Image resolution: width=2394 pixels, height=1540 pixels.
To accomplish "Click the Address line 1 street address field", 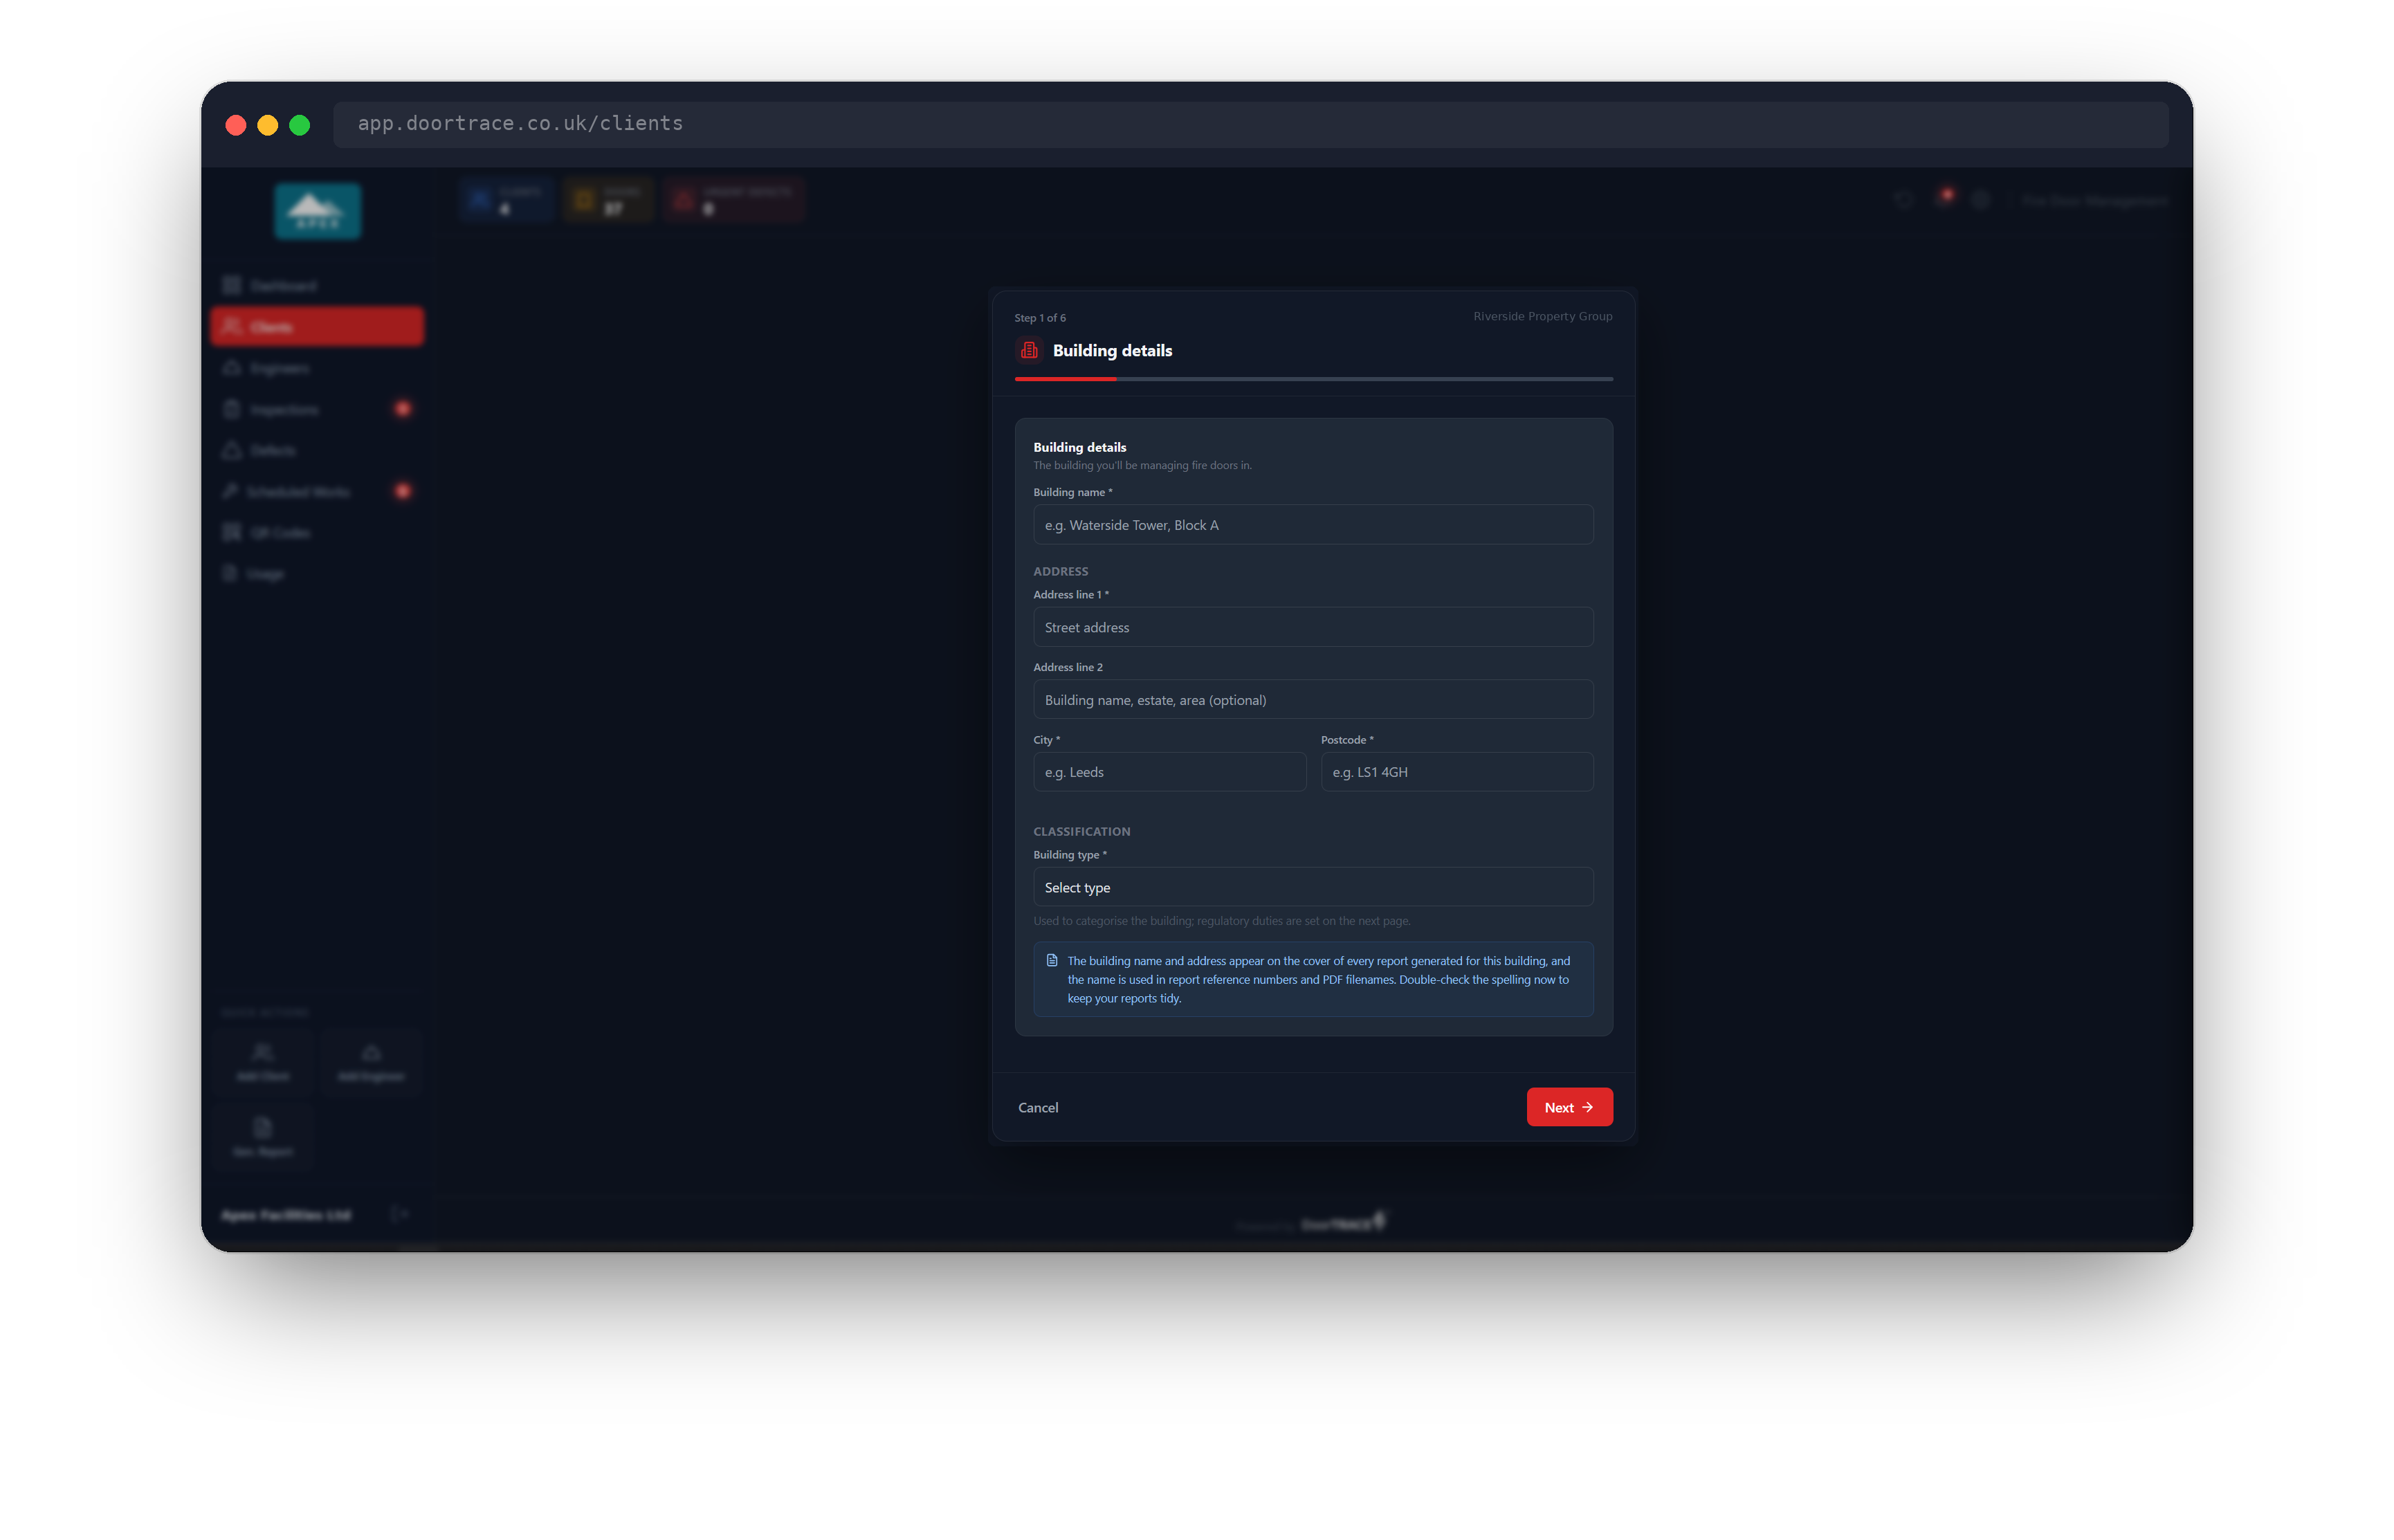I will [1313, 627].
